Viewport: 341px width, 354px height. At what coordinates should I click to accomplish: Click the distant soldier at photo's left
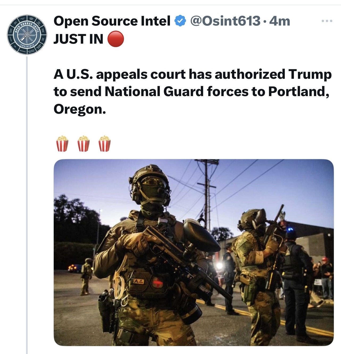click(x=86, y=276)
